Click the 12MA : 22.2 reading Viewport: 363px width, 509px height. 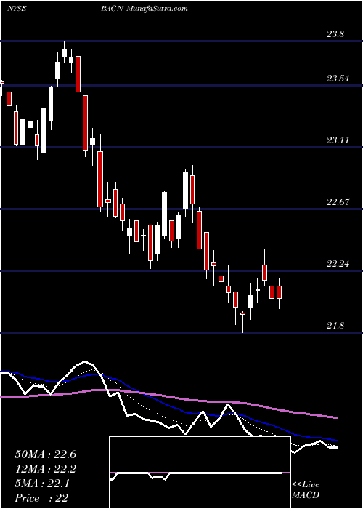click(45, 469)
